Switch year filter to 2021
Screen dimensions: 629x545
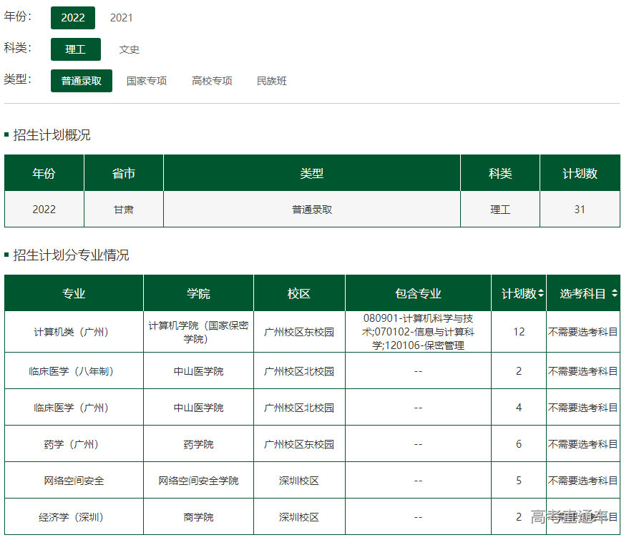click(x=120, y=16)
